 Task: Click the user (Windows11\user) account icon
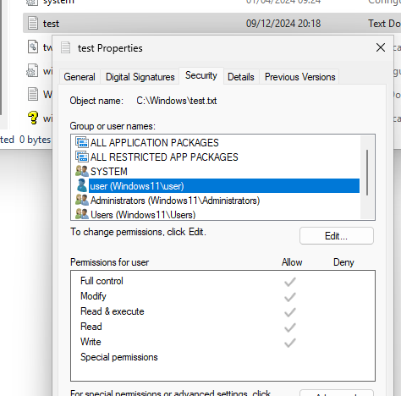click(82, 185)
